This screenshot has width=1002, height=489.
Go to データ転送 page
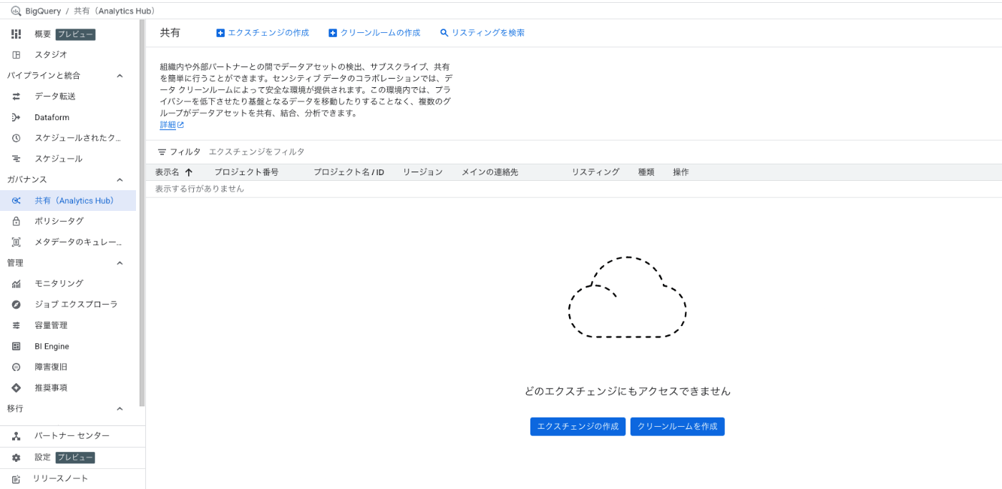pyautogui.click(x=55, y=97)
